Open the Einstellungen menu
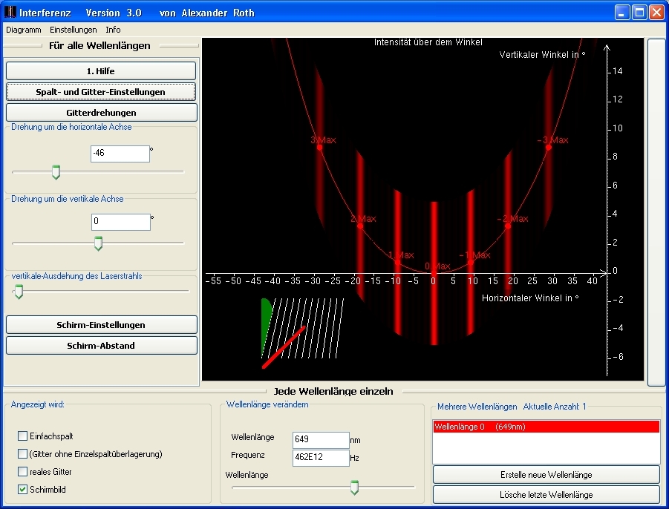This screenshot has width=669, height=509. [x=73, y=30]
